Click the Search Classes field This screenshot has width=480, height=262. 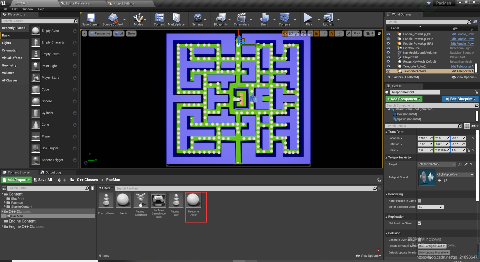coord(39,21)
